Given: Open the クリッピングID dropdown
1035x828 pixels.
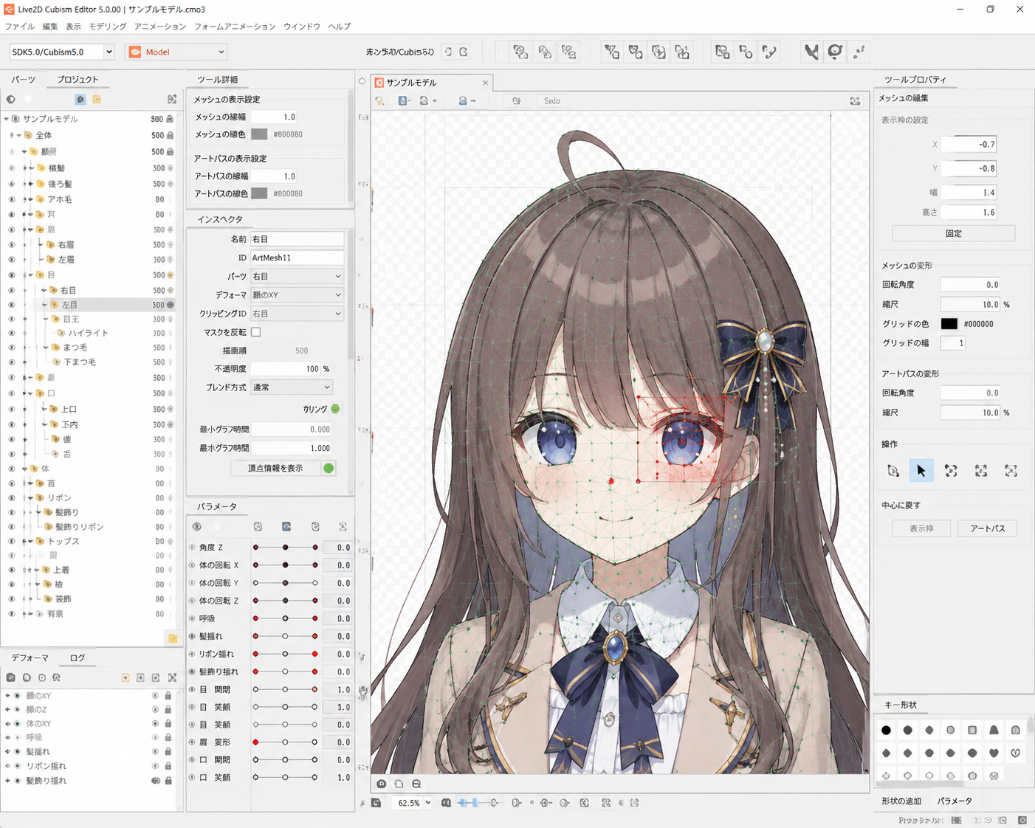Looking at the screenshot, I should click(297, 314).
